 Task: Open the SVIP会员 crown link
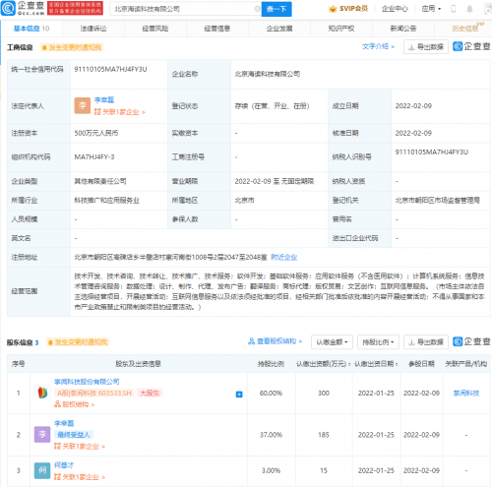(348, 9)
